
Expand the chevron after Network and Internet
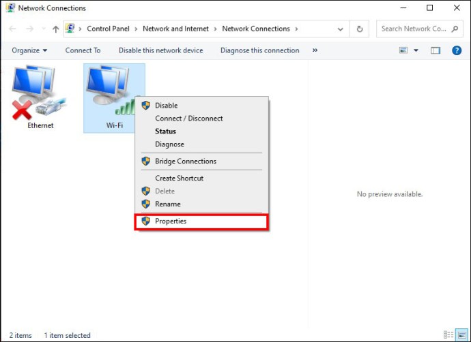point(216,29)
